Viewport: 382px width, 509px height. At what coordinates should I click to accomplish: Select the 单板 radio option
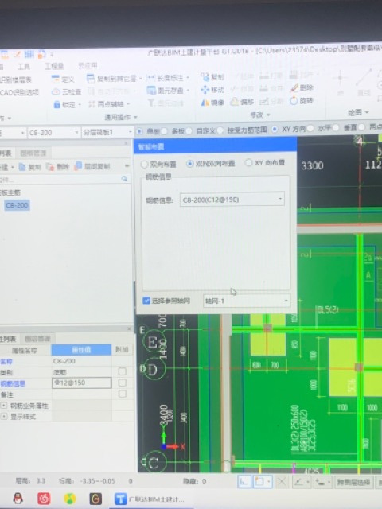pos(140,131)
